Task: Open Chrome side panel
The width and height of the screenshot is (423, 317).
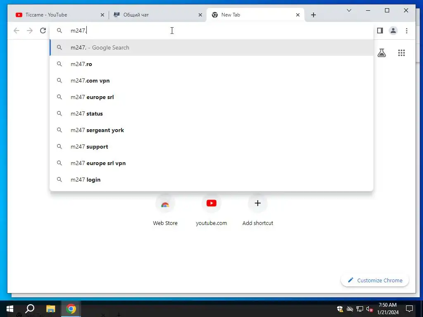Action: coord(380,31)
